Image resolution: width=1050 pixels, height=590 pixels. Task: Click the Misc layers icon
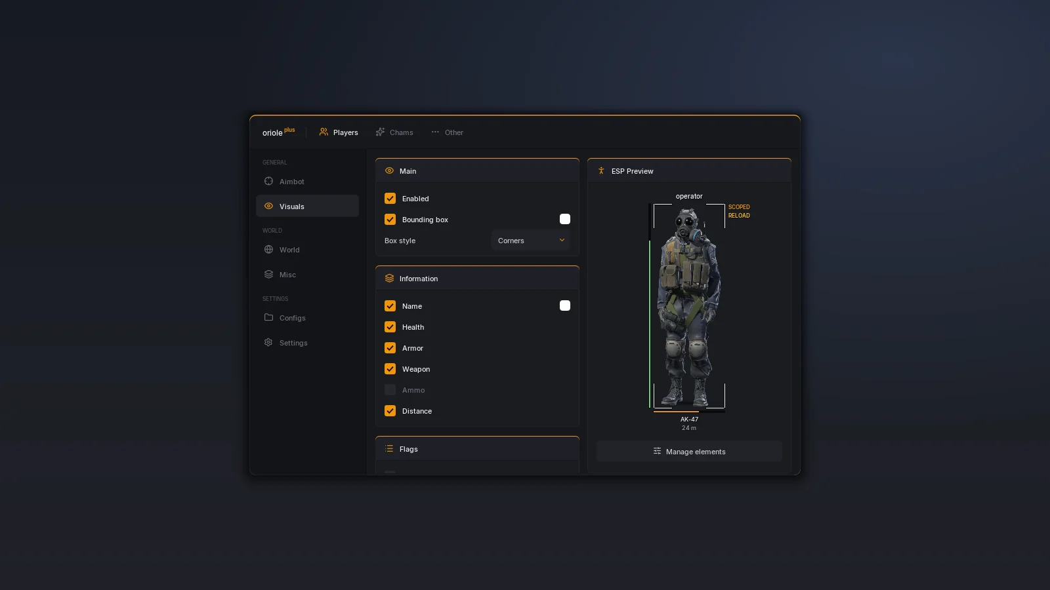coord(268,275)
